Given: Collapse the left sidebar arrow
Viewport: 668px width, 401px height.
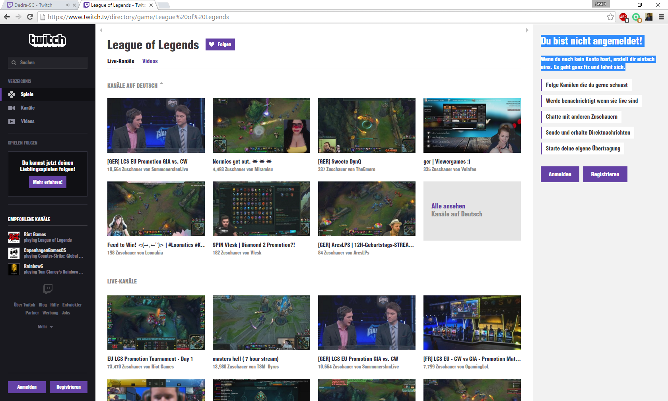Looking at the screenshot, I should pos(101,30).
